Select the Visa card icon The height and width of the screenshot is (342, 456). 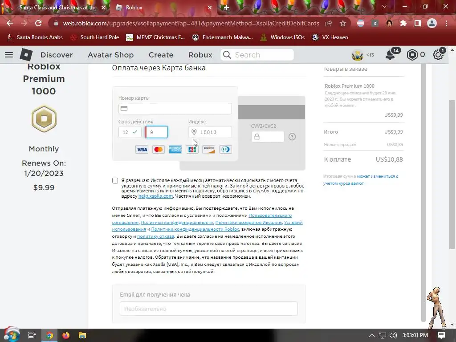point(142,150)
